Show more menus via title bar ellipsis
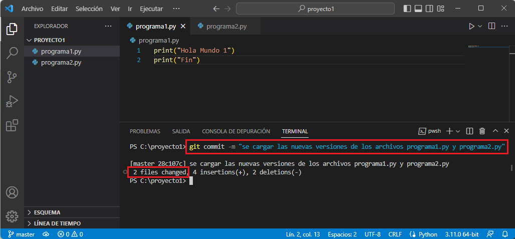The width and height of the screenshot is (515, 239). click(x=176, y=9)
